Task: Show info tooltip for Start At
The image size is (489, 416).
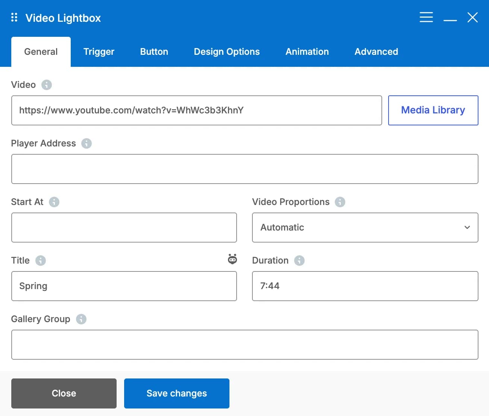Action: click(x=54, y=202)
